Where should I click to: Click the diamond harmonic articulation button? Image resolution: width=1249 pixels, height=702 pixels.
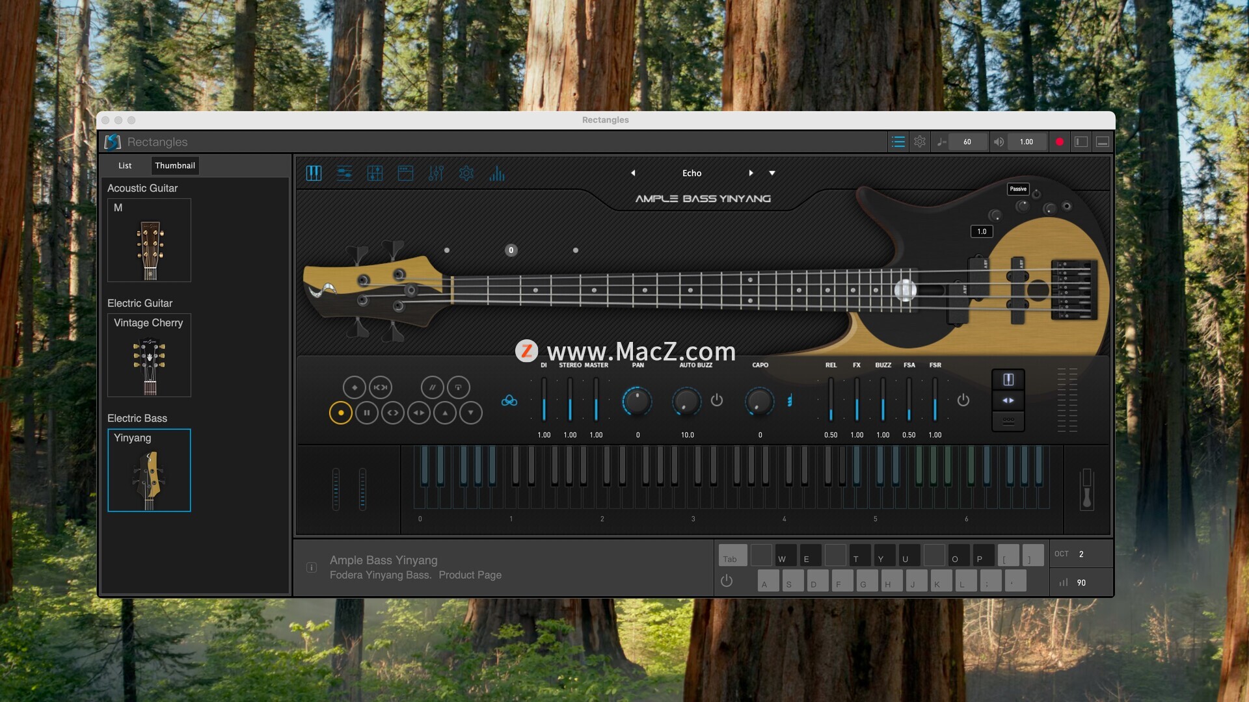tap(355, 387)
